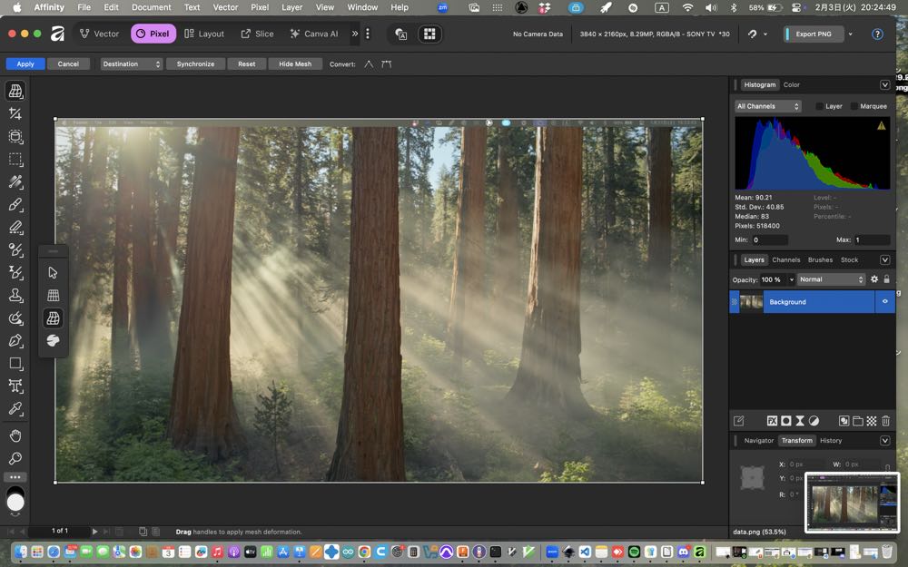Click the Delete Layer trash icon

(885, 421)
